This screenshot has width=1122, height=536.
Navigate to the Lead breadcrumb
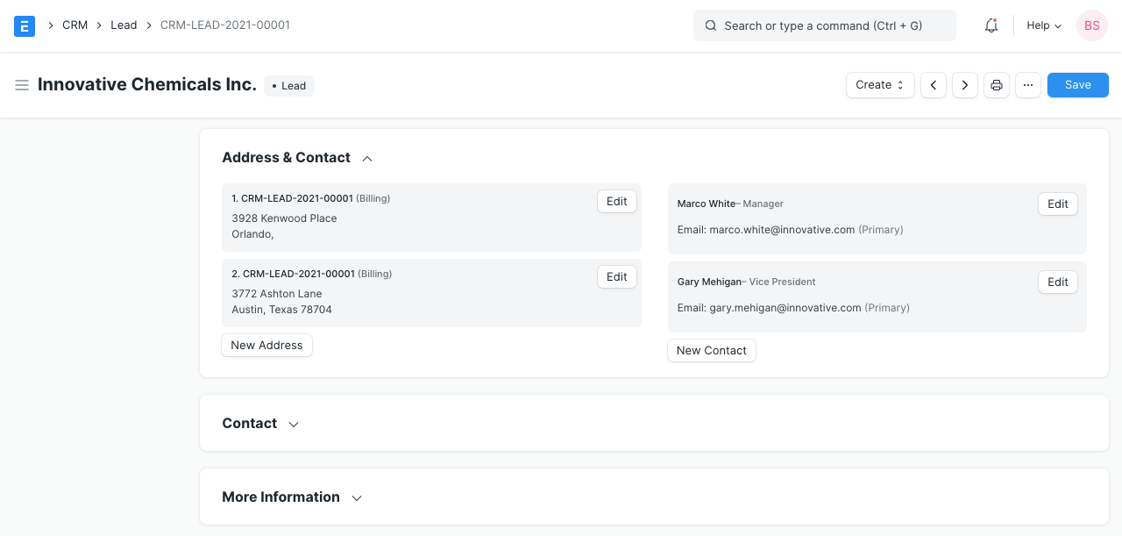tap(124, 25)
